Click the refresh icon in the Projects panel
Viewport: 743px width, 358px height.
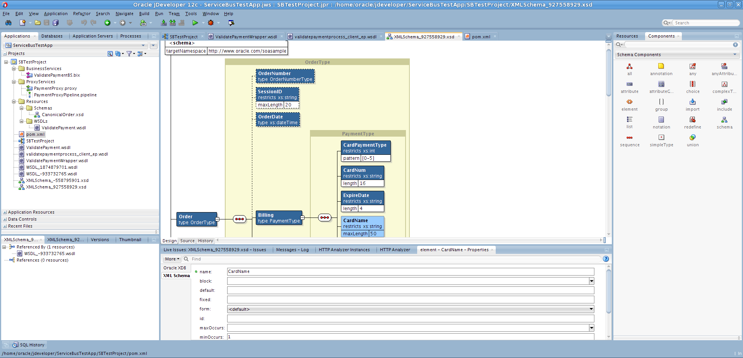(118, 54)
